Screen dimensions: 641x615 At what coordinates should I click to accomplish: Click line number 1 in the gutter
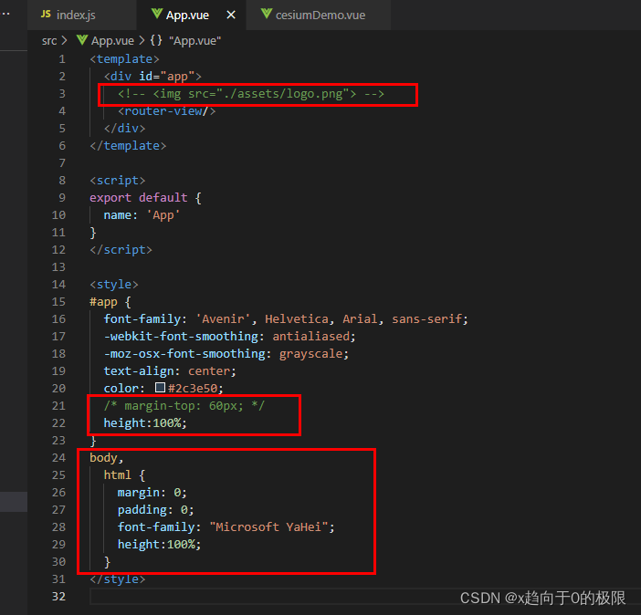point(62,59)
